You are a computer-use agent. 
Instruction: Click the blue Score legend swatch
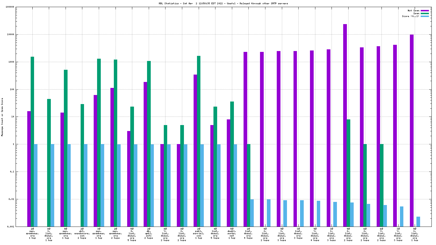click(425, 16)
